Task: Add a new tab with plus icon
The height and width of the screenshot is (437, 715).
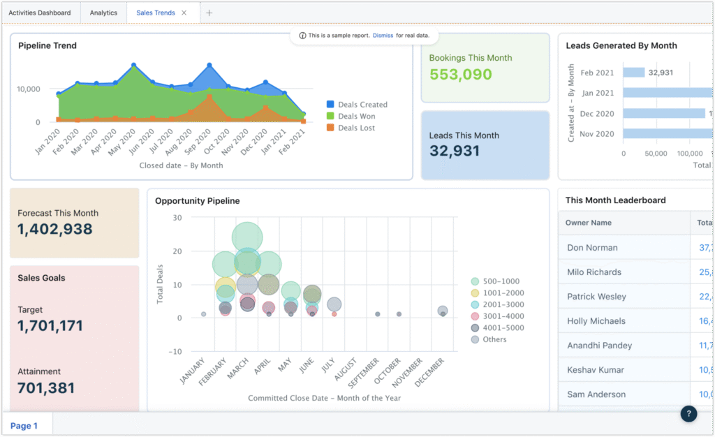Action: 209,13
